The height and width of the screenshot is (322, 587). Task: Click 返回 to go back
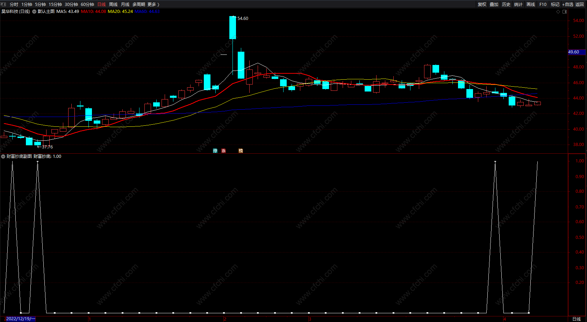tap(580, 4)
